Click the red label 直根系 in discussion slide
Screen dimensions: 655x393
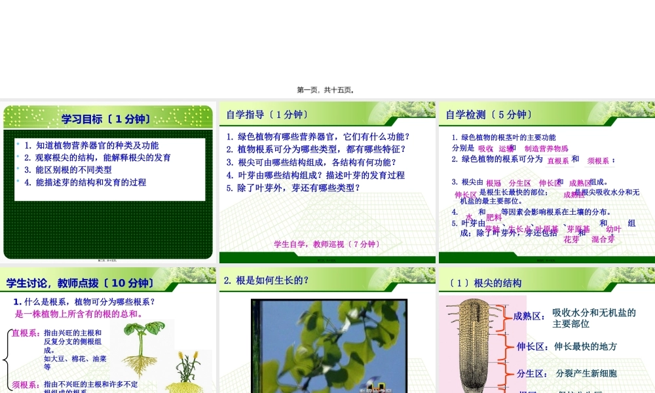tap(26, 333)
